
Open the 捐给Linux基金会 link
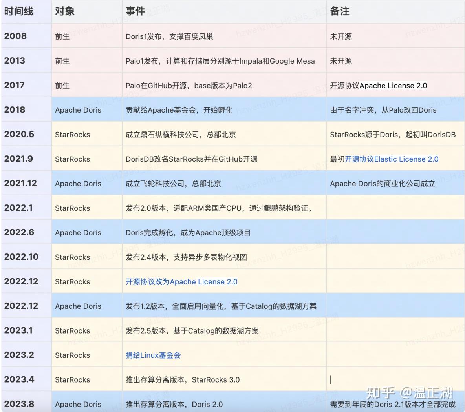pyautogui.click(x=153, y=355)
